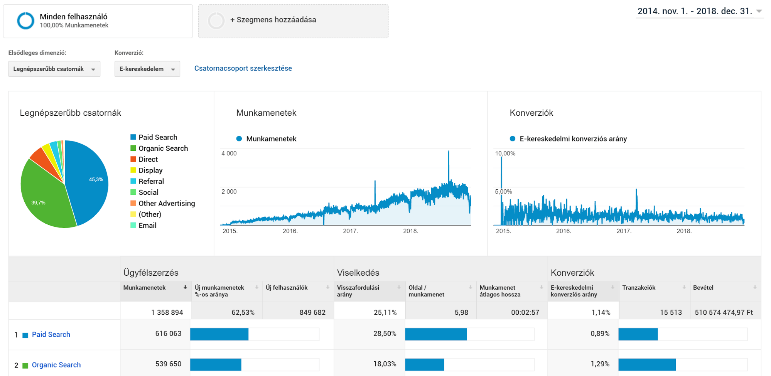The width and height of the screenshot is (771, 376).
Task: Click the E-kereskedelmi konverziós arány legend dot
Action: (513, 138)
